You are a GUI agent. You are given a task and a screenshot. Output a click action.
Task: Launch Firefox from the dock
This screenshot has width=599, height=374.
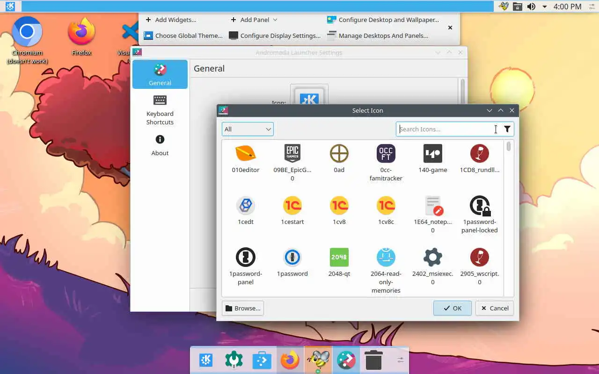(290, 360)
